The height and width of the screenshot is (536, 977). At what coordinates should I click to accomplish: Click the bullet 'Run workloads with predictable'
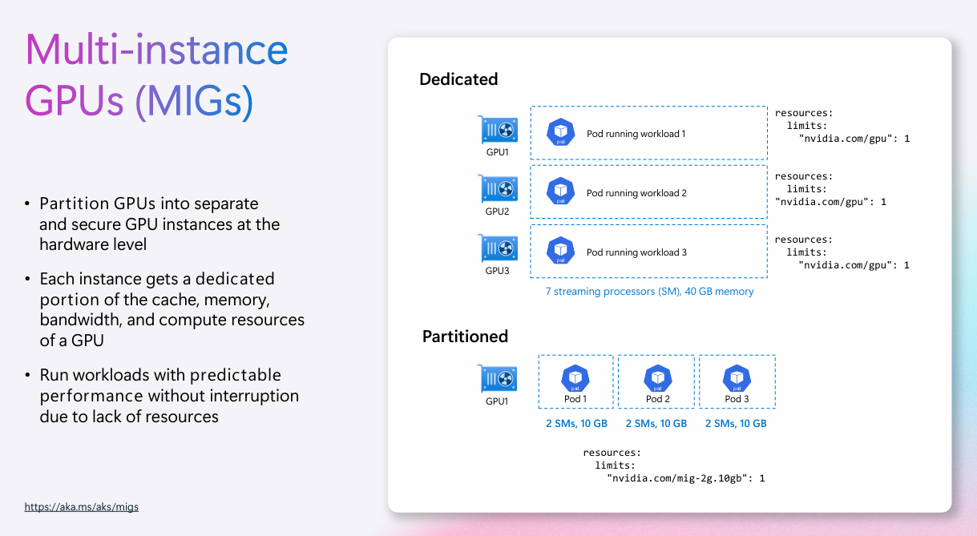click(x=160, y=375)
